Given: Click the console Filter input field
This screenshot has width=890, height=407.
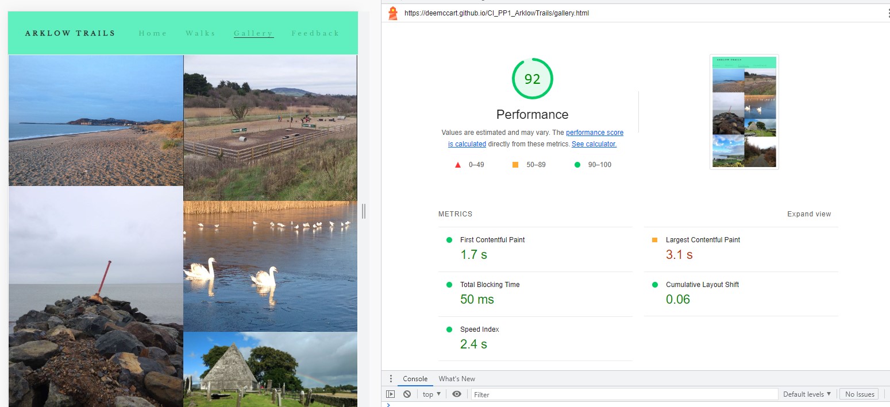Looking at the screenshot, I should click(x=623, y=394).
